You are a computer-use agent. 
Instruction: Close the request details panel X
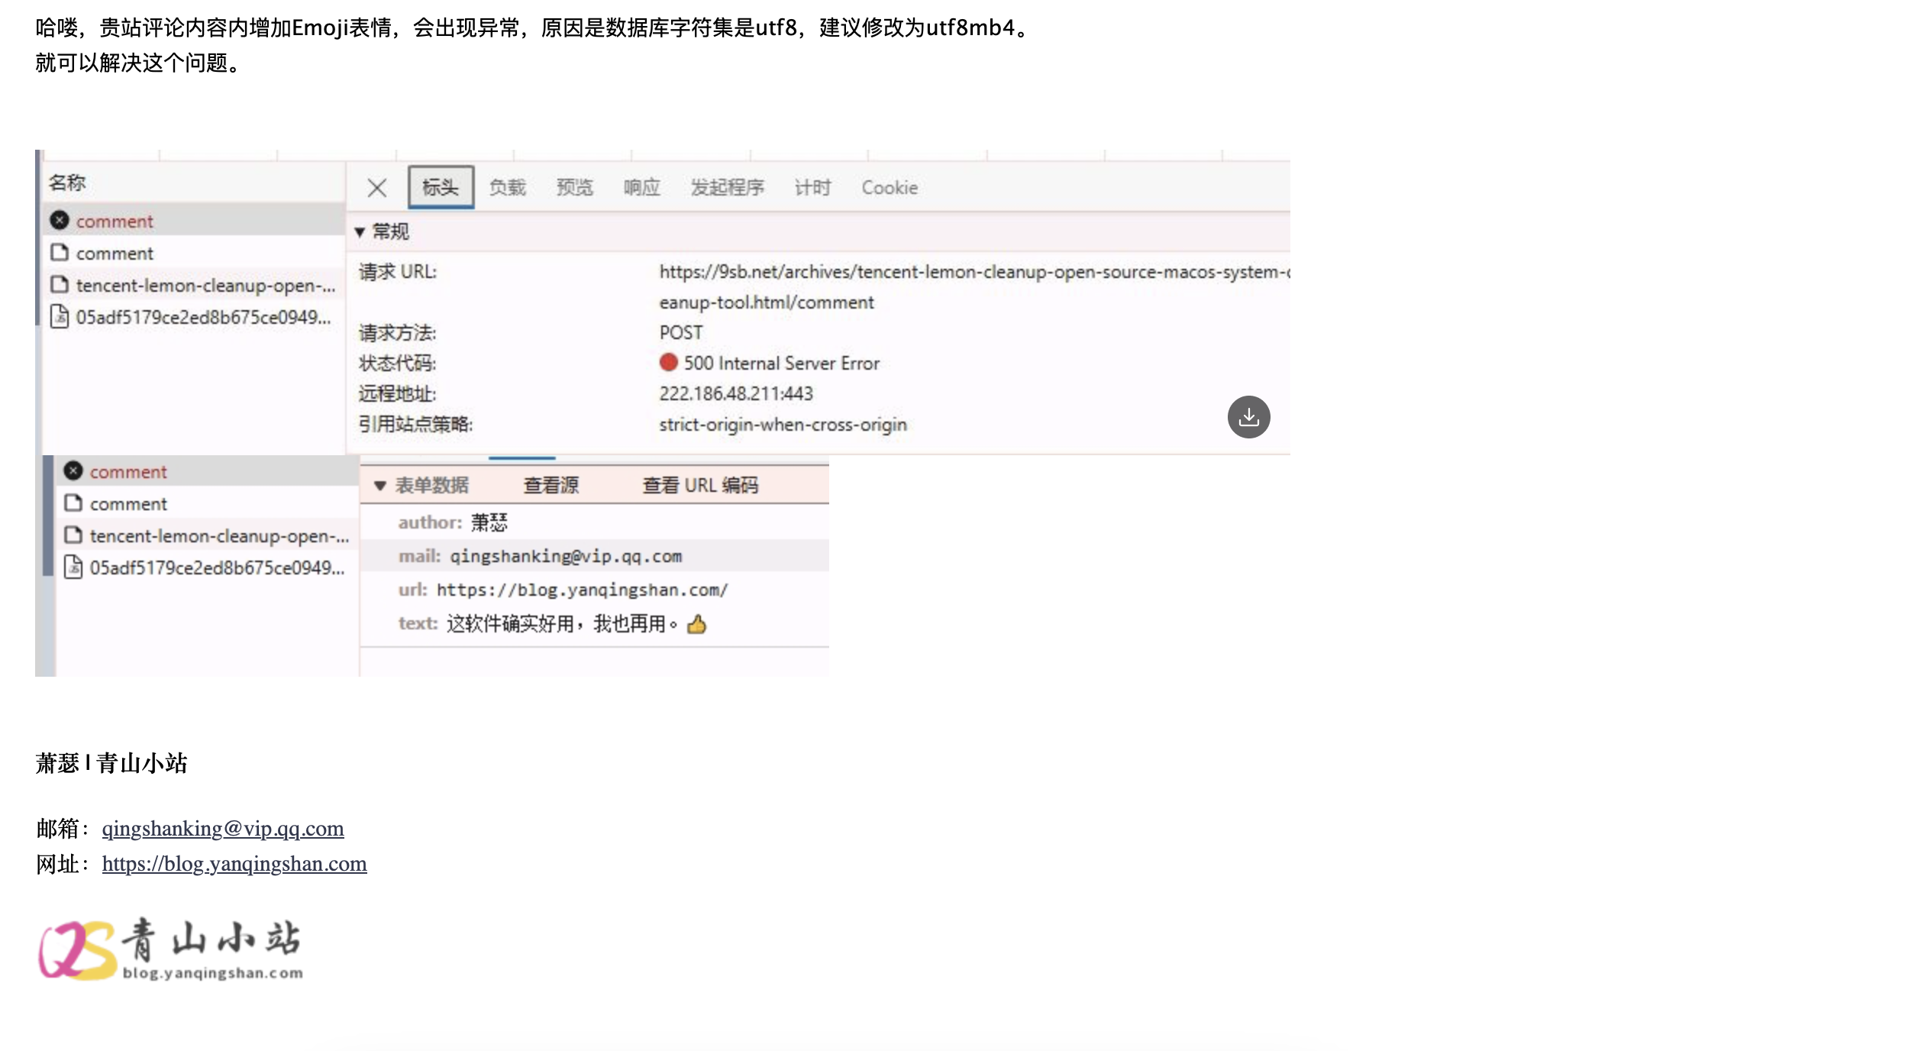376,188
